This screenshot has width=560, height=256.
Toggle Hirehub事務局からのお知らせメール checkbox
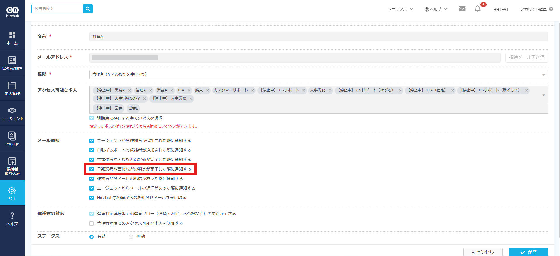[92, 198]
